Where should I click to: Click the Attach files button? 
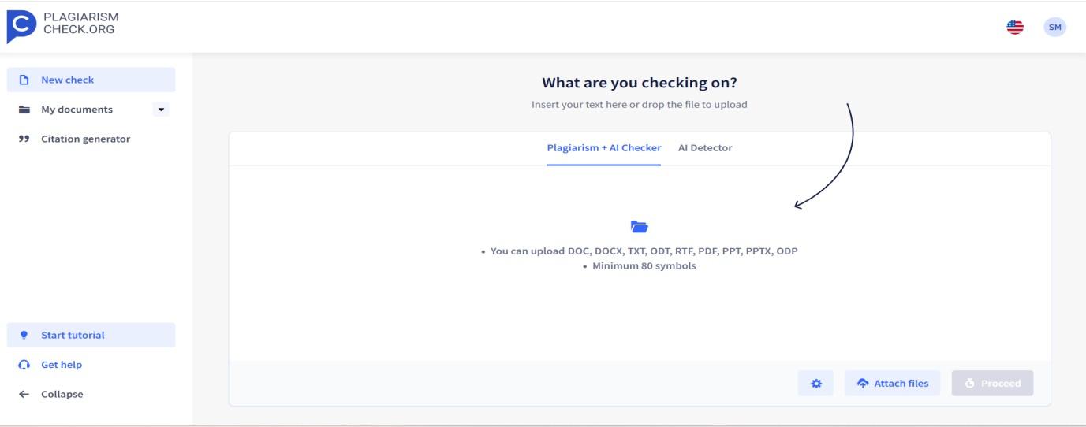(x=893, y=384)
